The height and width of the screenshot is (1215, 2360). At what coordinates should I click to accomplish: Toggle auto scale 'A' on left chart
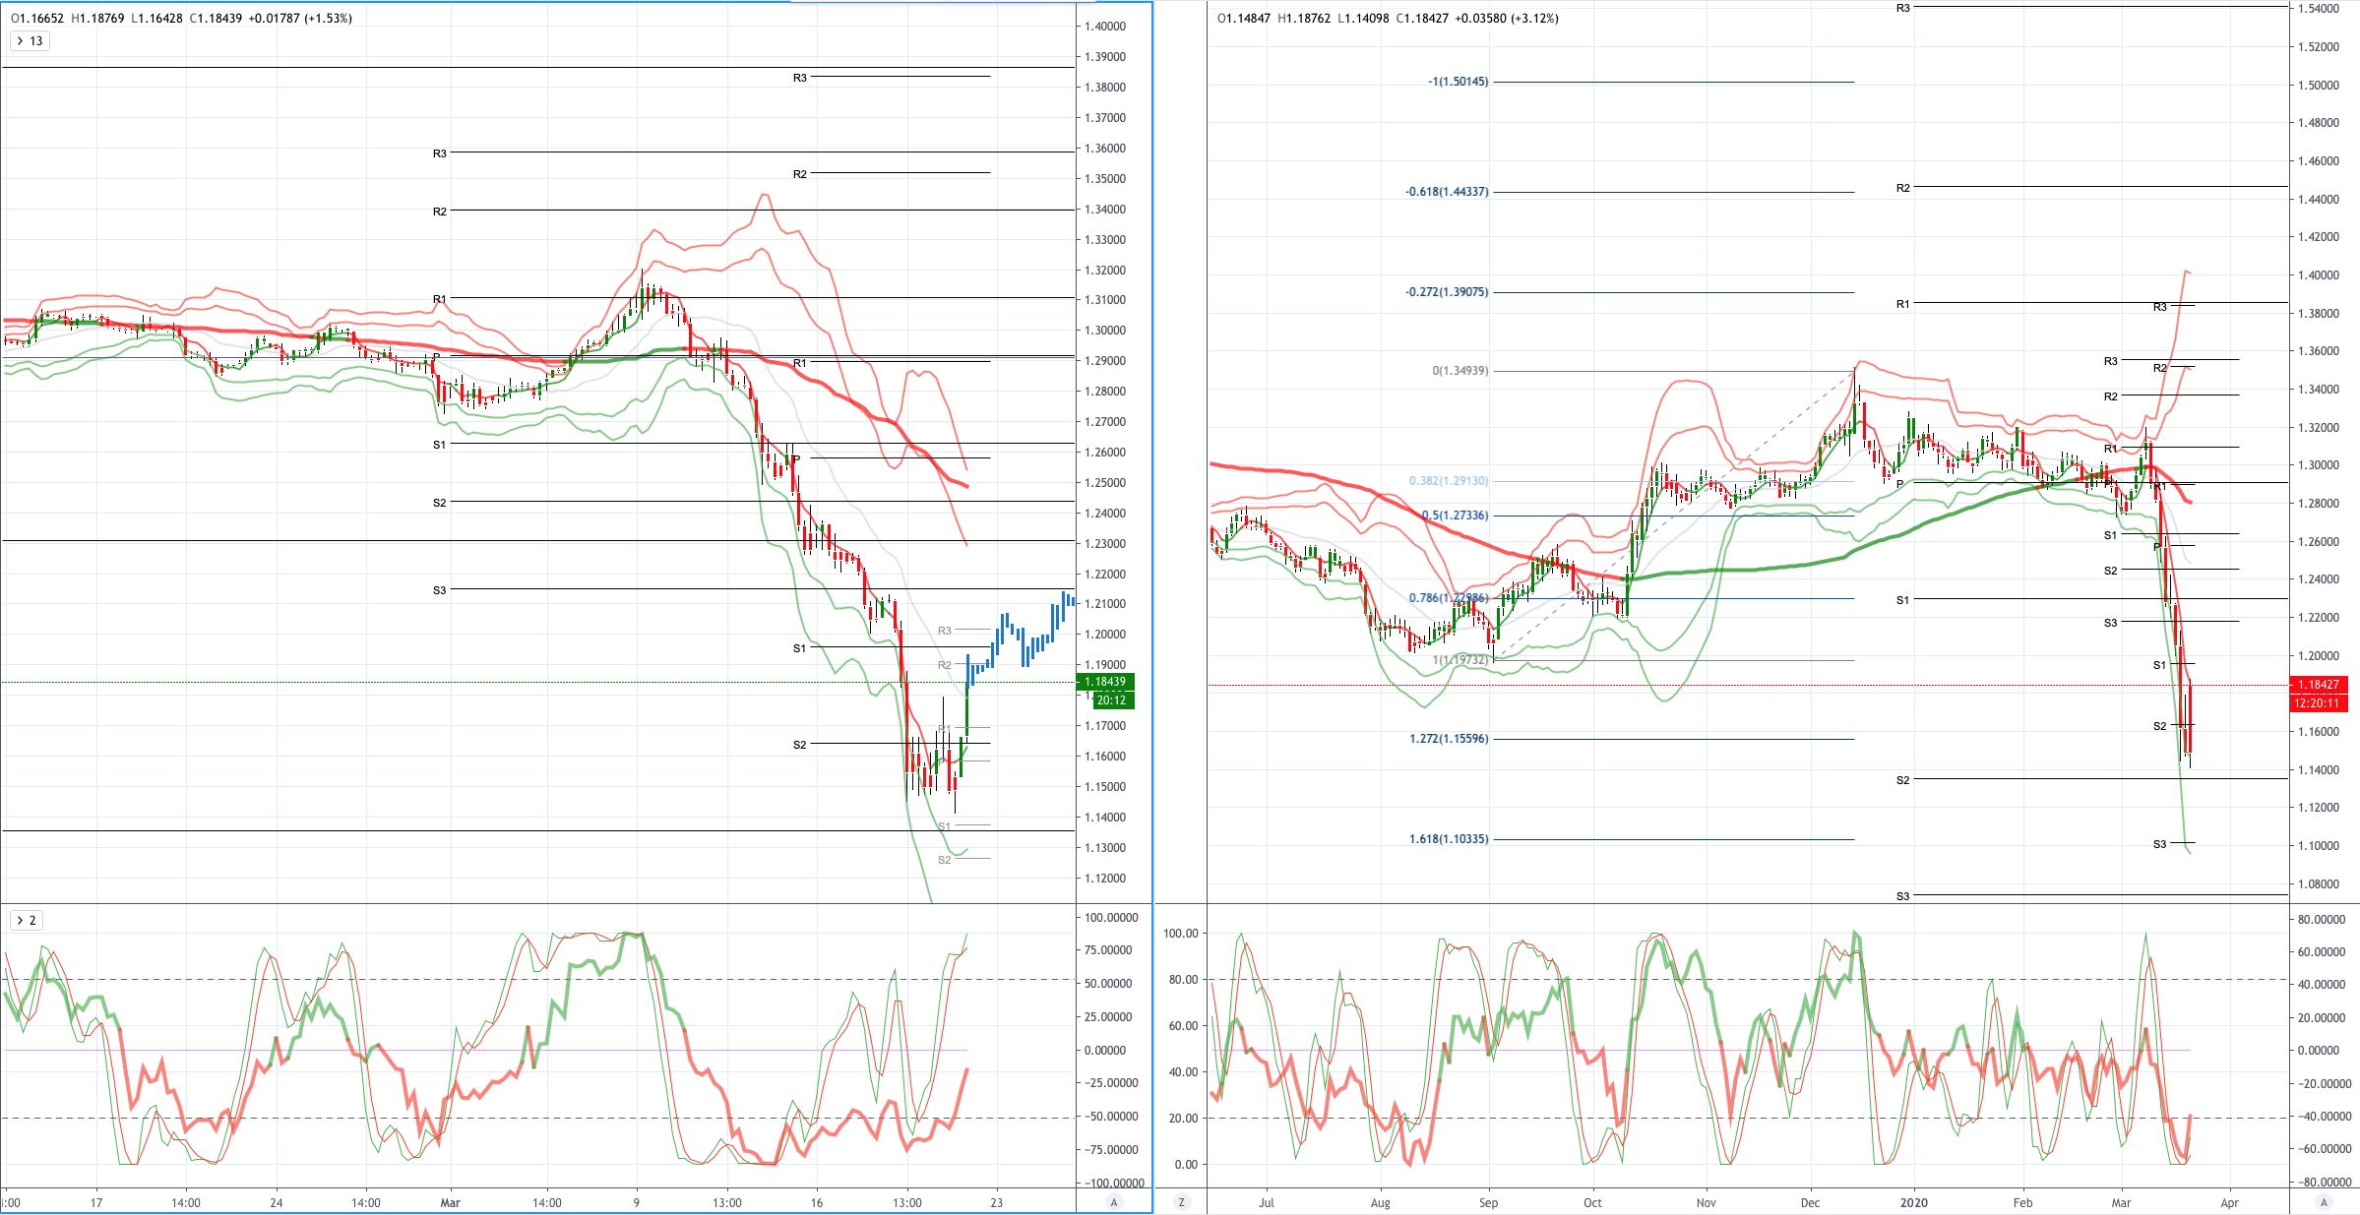(1114, 1202)
